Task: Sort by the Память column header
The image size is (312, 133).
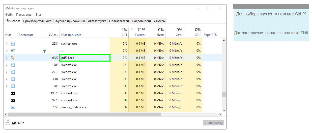Action: (138, 32)
